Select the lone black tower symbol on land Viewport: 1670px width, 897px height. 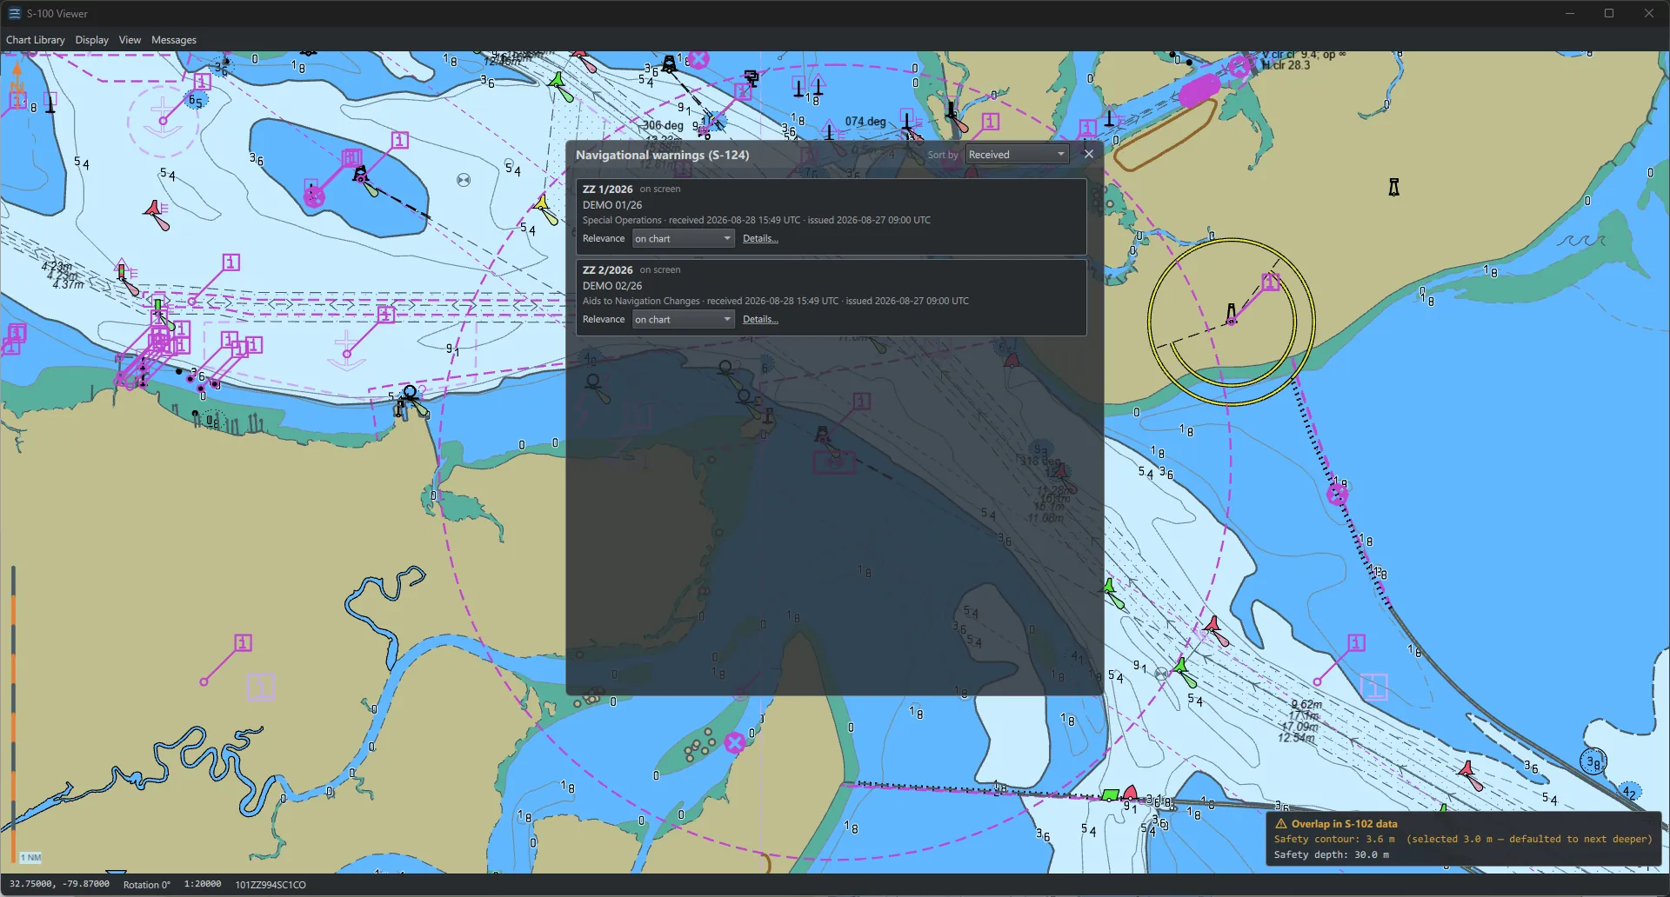pos(1393,187)
